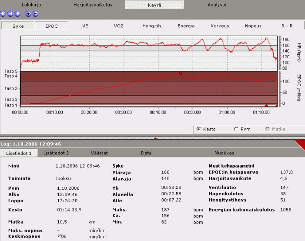The image size is (305, 241).
Task: Select the Kesto radio button
Action: click(x=199, y=129)
